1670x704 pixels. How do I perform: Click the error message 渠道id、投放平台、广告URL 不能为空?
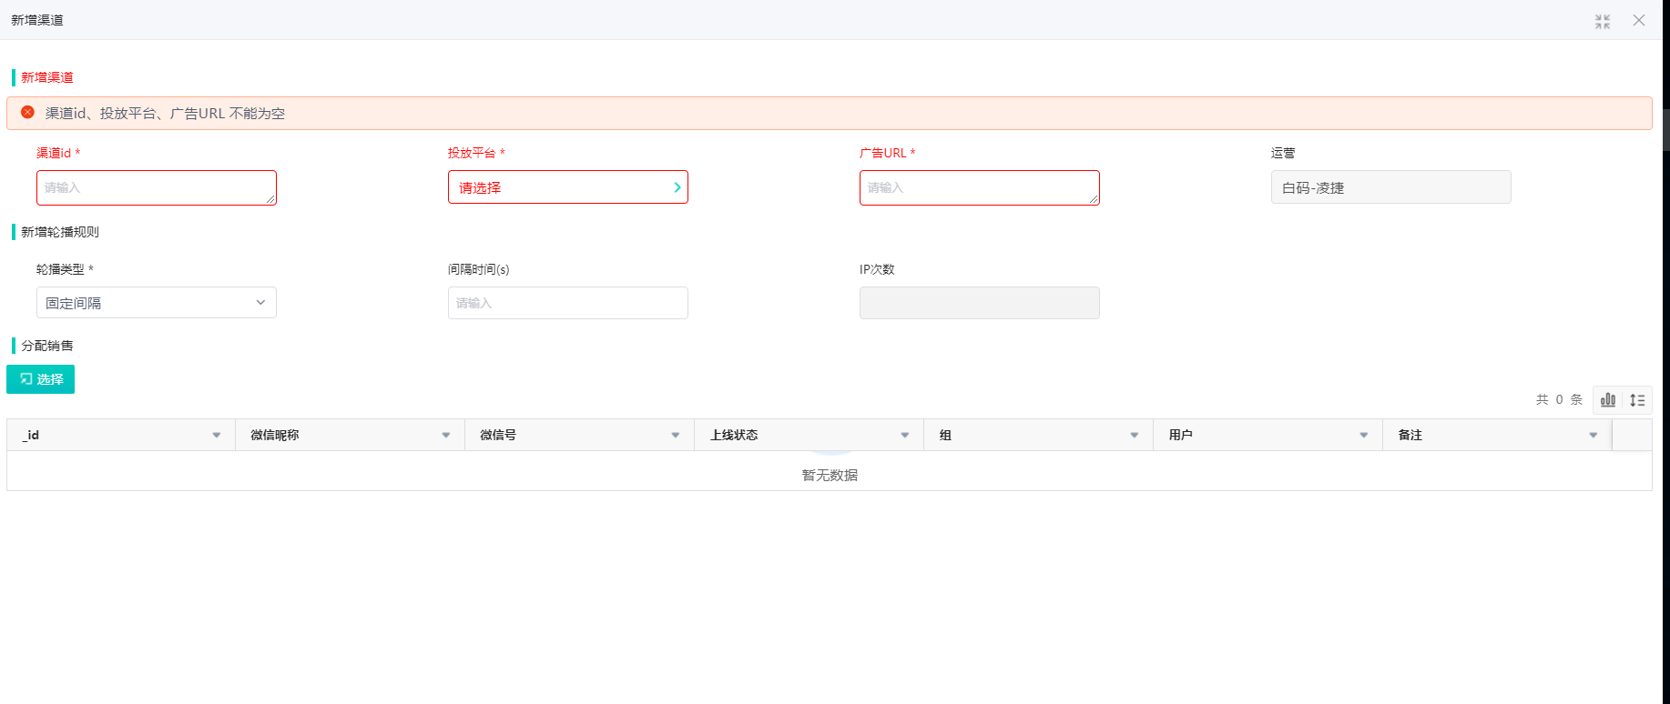point(165,113)
